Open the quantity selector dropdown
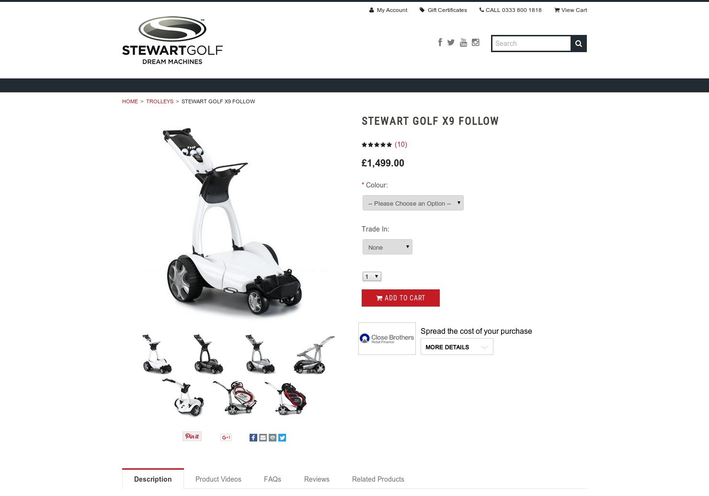This screenshot has width=709, height=496. pyautogui.click(x=372, y=276)
